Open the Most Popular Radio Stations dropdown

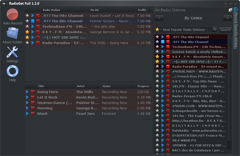[x=215, y=30]
